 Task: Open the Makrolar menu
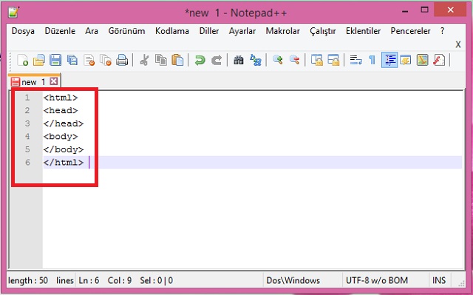282,31
